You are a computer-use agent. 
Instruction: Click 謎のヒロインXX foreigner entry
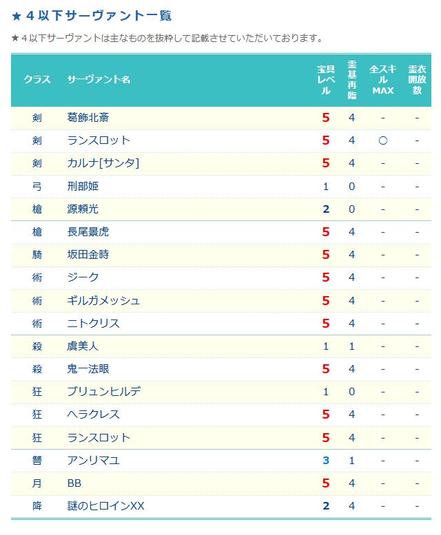(x=106, y=506)
